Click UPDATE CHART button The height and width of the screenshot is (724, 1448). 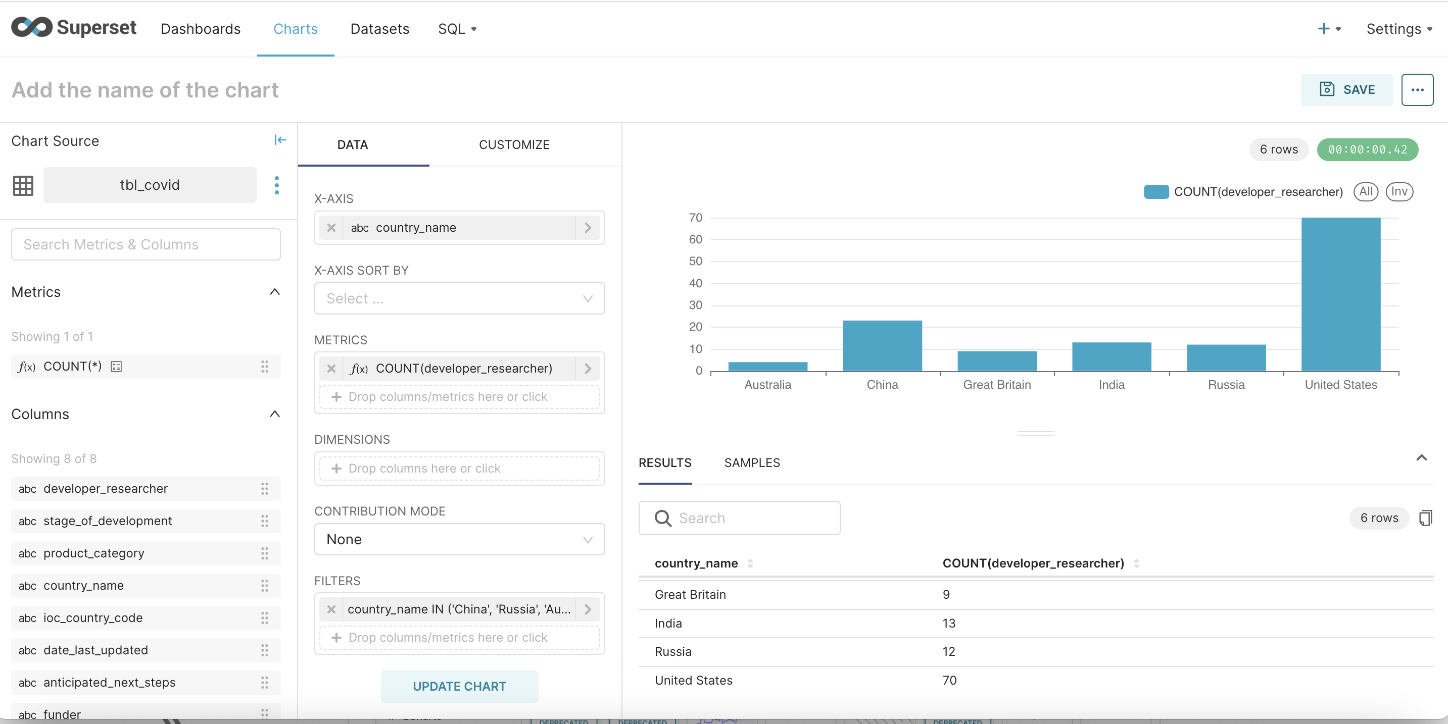coord(459,686)
